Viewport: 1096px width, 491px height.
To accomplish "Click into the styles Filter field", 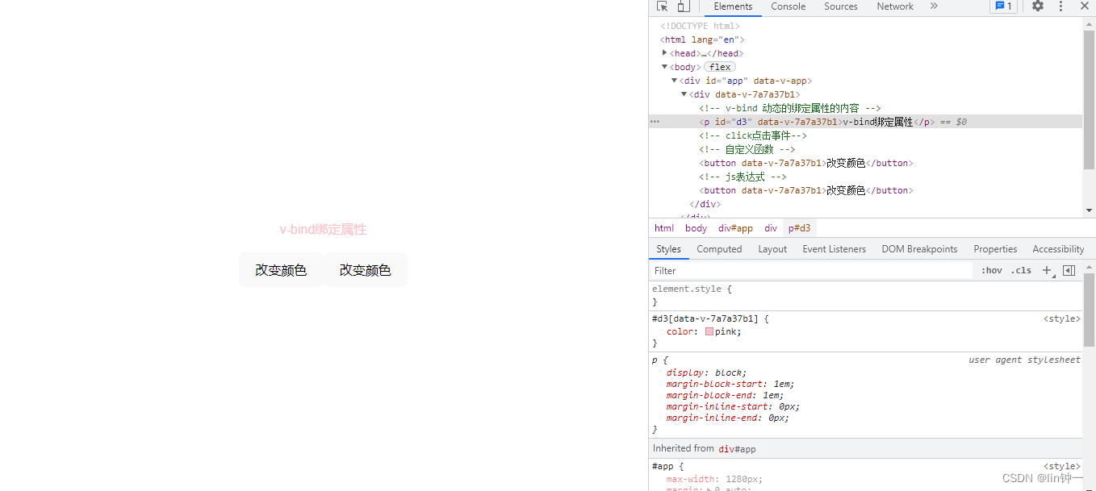I will click(x=811, y=271).
